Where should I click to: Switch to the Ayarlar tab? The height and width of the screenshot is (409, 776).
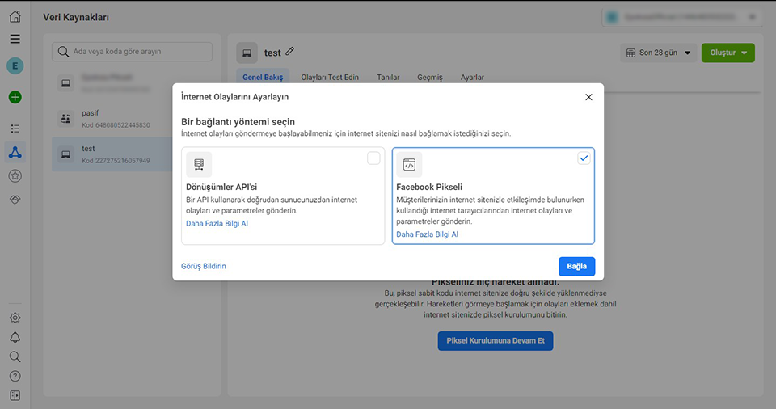pyautogui.click(x=472, y=78)
